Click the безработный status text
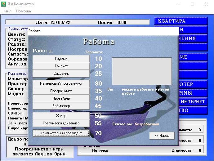214x161 pixels. pos(147,124)
